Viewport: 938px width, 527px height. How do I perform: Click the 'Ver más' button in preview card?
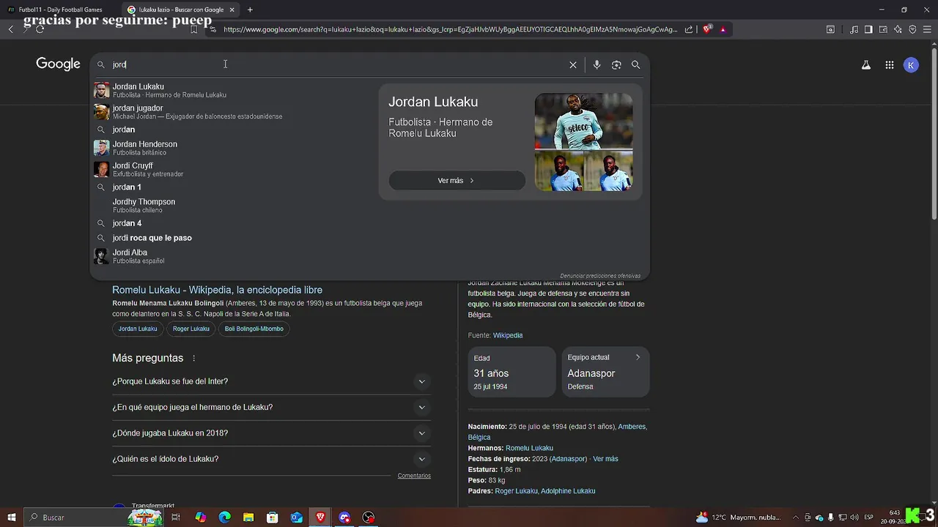click(x=457, y=181)
